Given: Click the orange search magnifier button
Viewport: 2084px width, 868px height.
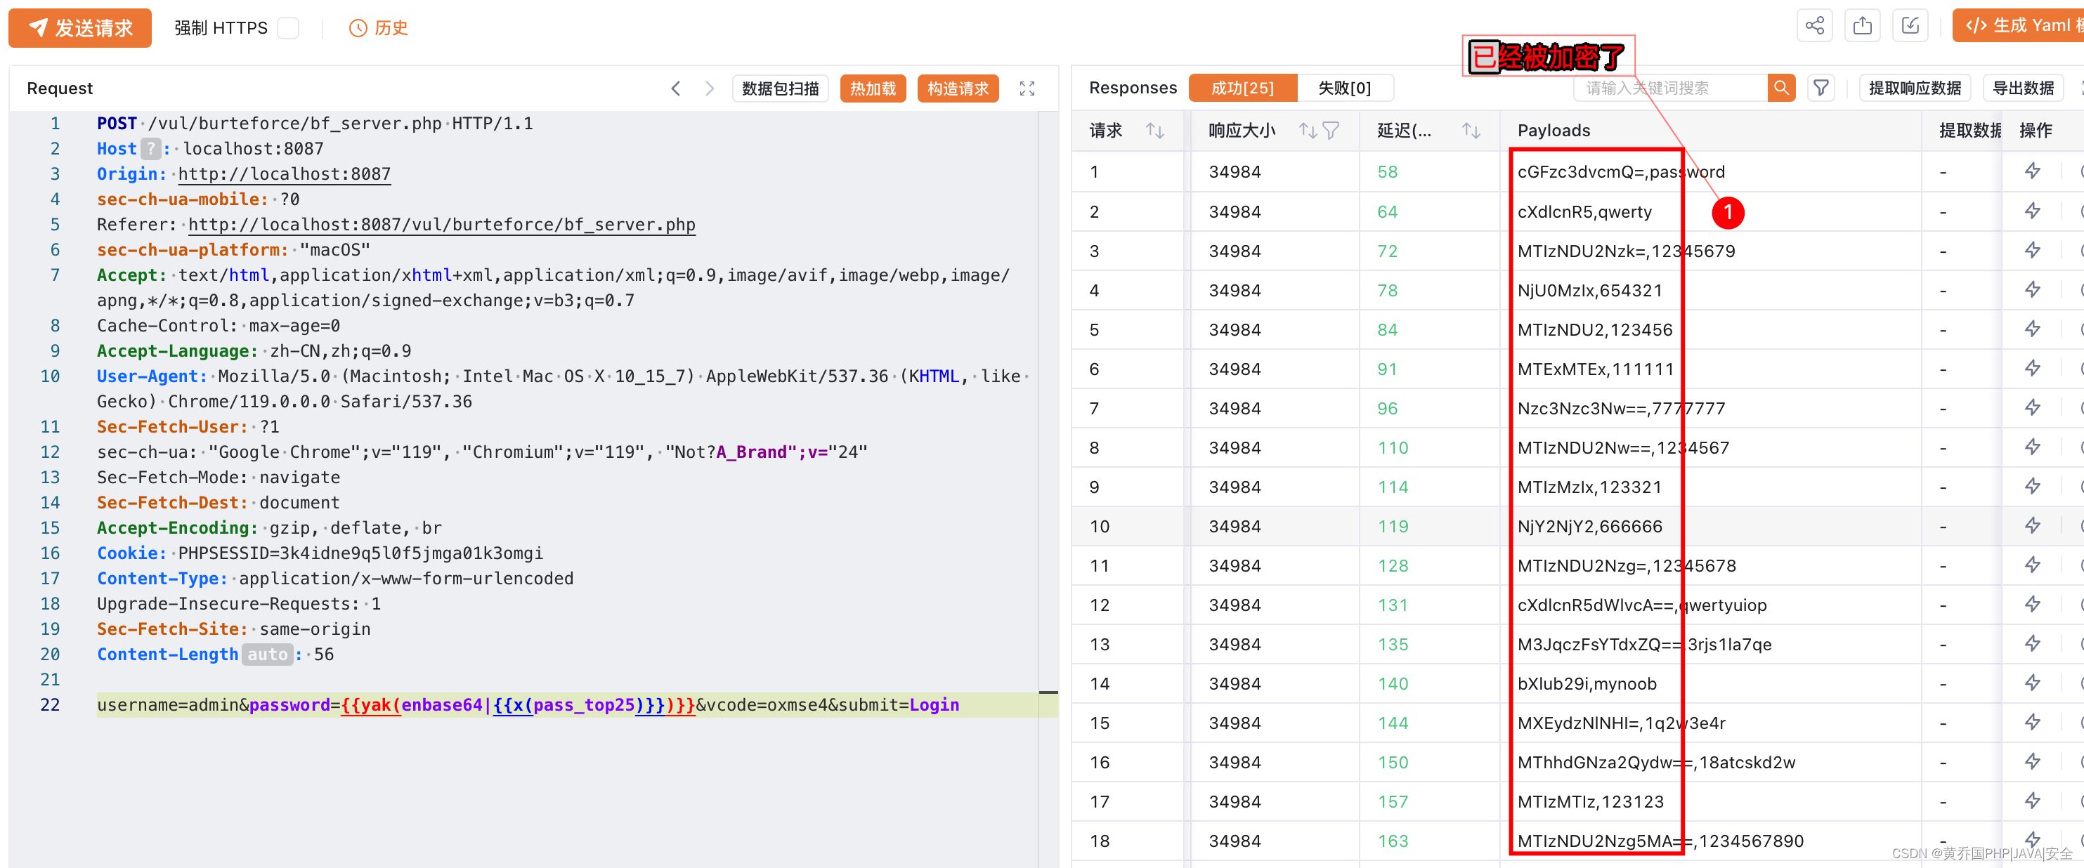Looking at the screenshot, I should [1781, 87].
